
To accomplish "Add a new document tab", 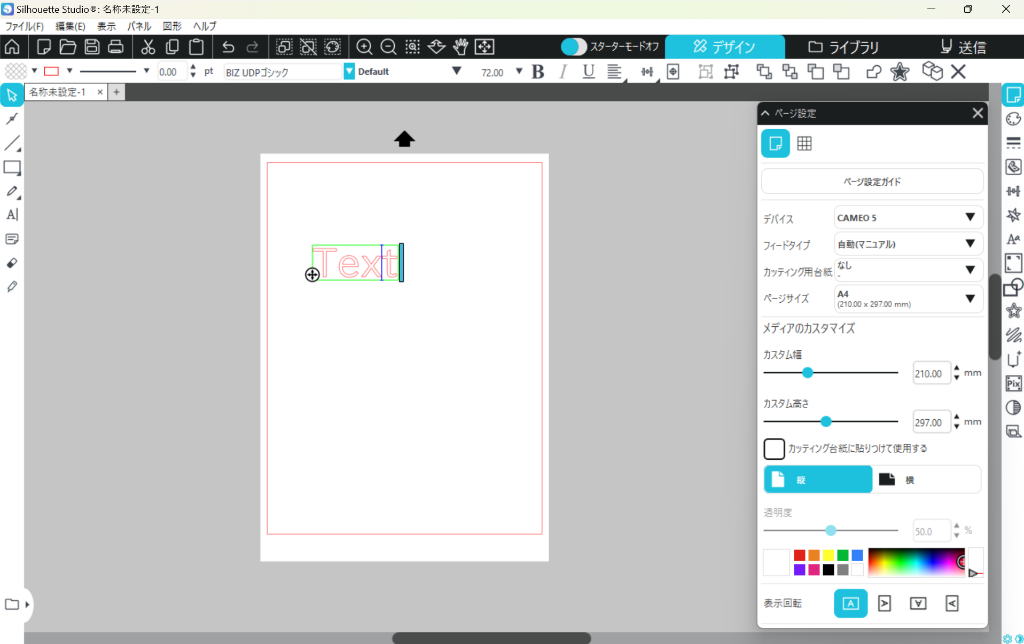I will pos(116,92).
